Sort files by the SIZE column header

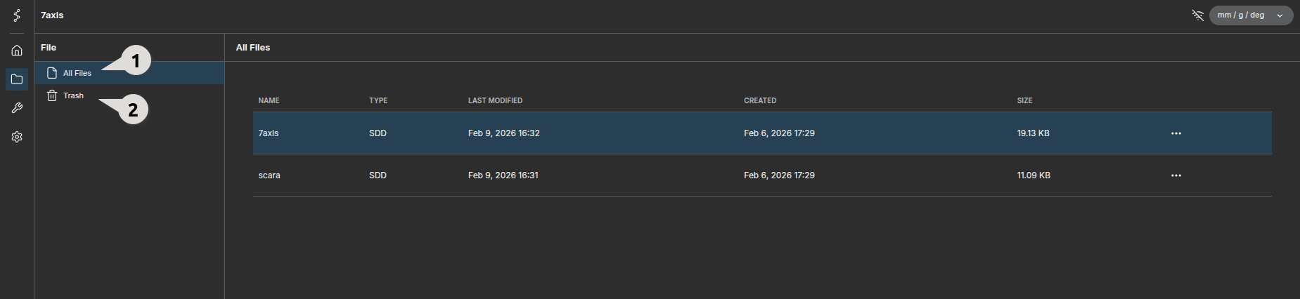coord(1024,100)
